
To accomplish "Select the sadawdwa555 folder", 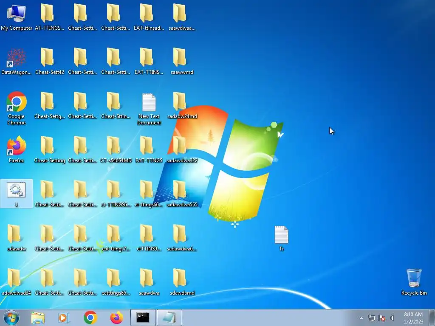I will click(182, 194).
